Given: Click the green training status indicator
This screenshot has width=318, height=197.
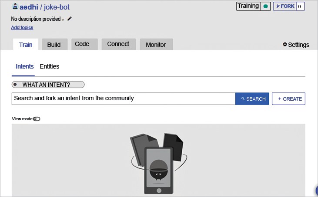Looking at the screenshot, I should [x=265, y=7].
